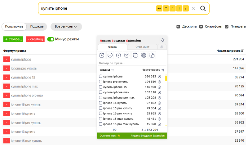Open the Фразы tab in extension
This screenshot has height=146, width=248.
[x=113, y=47]
